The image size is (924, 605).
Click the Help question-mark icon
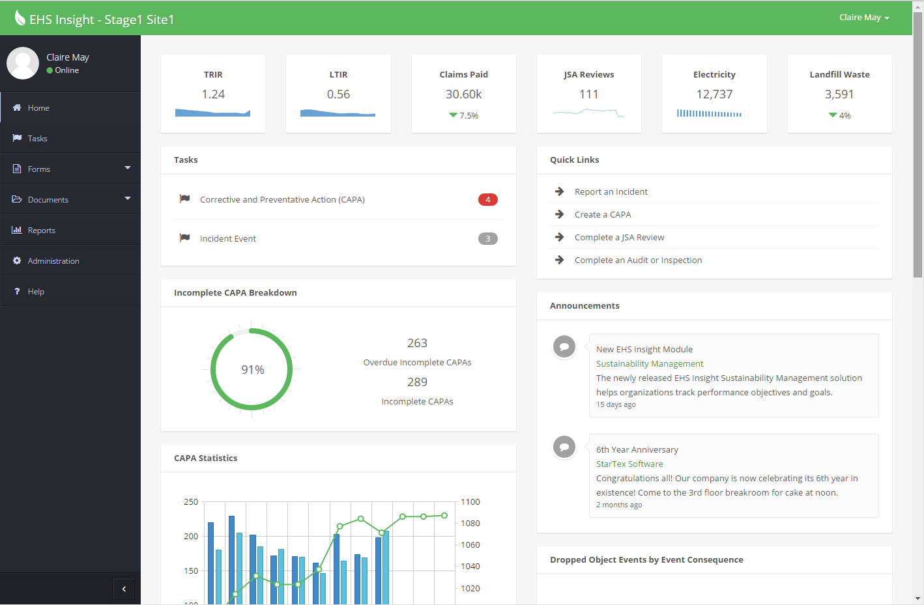(17, 291)
